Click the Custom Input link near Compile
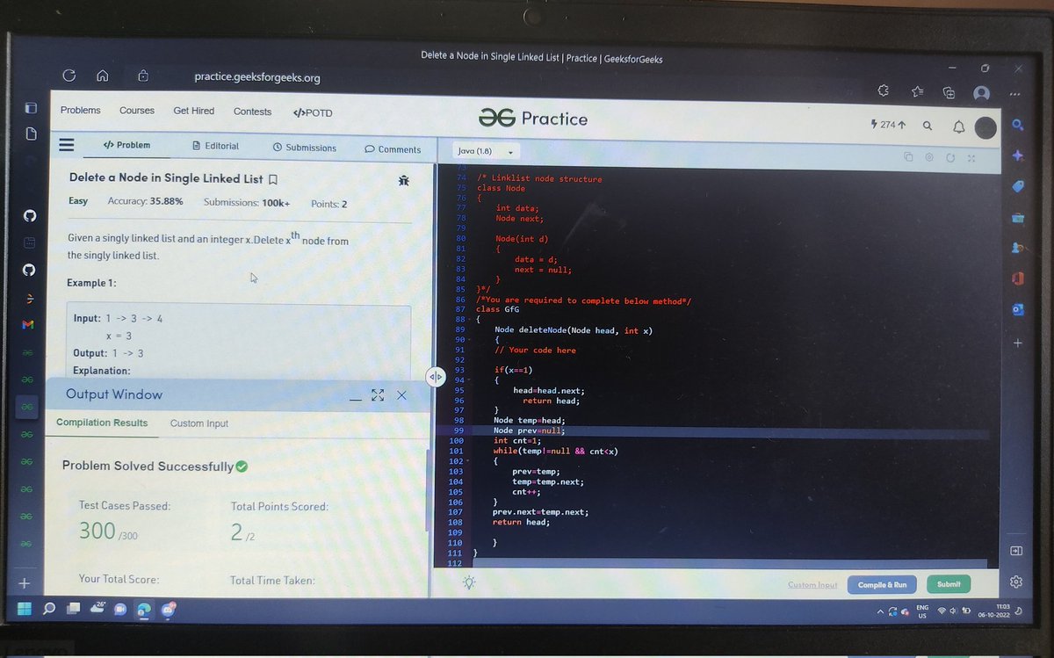 point(812,585)
